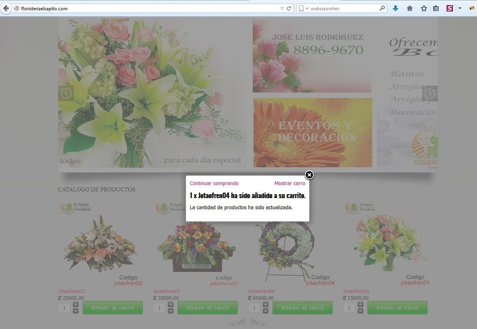Click the ₡ 60000,00 price text
Screen dimensions: 477x329
[x=261, y=298]
